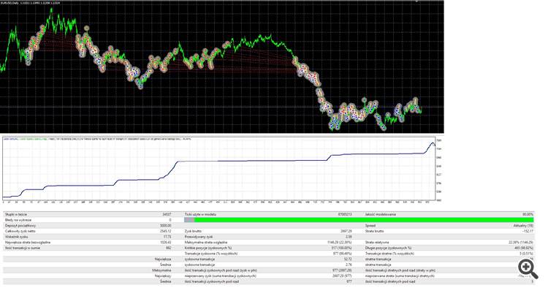Select 'Transakcje zyskowne (% wszystkich)' label
548x288 pixels.
click(x=211, y=254)
